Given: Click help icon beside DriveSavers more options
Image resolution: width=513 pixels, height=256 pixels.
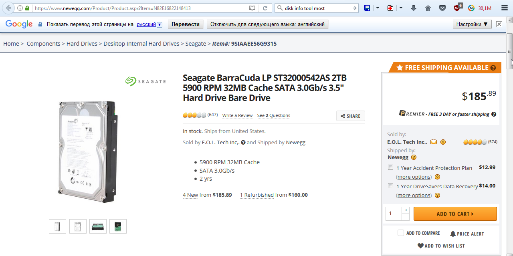Looking at the screenshot, I should (437, 195).
